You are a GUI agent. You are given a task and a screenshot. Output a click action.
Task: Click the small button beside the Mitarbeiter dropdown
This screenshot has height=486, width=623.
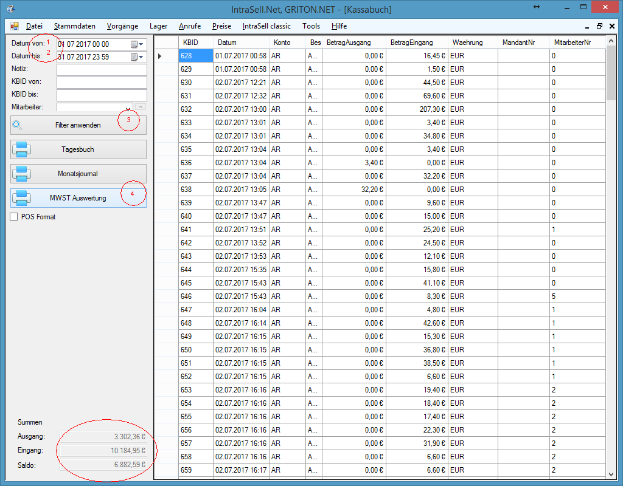coord(141,107)
